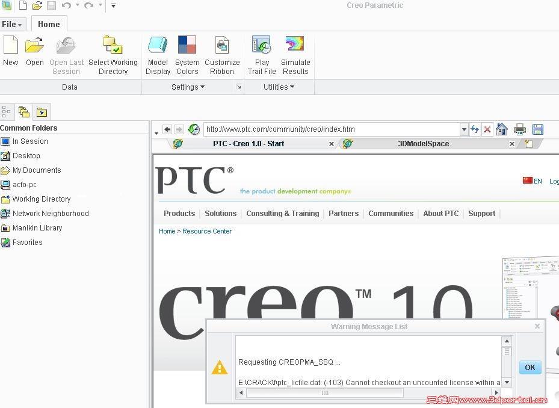
Task: Click the Save disk icon in quick access toolbar
Action: click(51, 5)
